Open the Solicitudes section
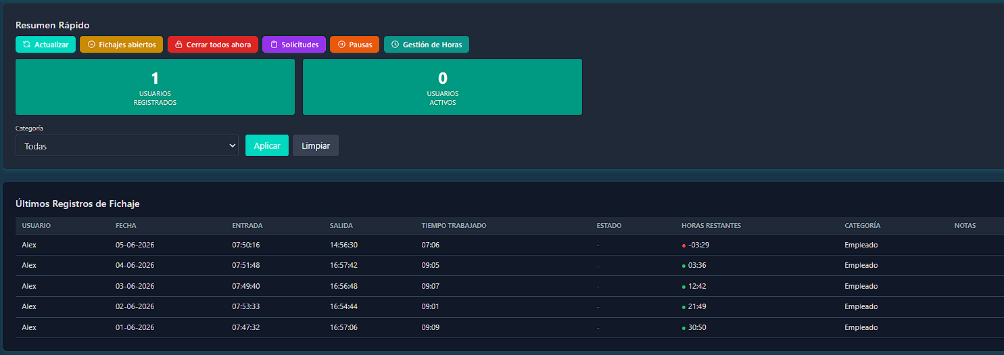 294,45
